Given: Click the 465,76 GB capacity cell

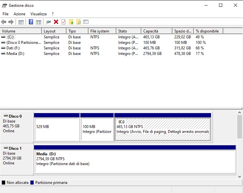Looking at the screenshot, I should [151, 48].
